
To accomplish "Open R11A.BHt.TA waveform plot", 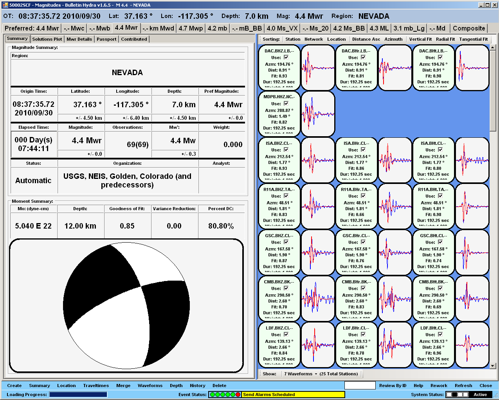I will point(472,206).
